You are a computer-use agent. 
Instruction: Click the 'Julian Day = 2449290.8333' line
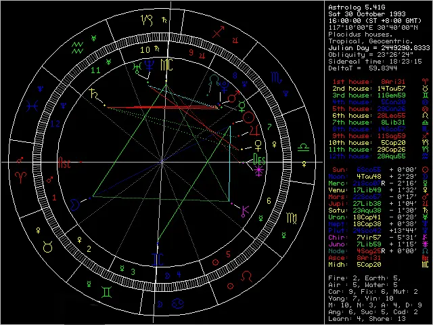379,48
